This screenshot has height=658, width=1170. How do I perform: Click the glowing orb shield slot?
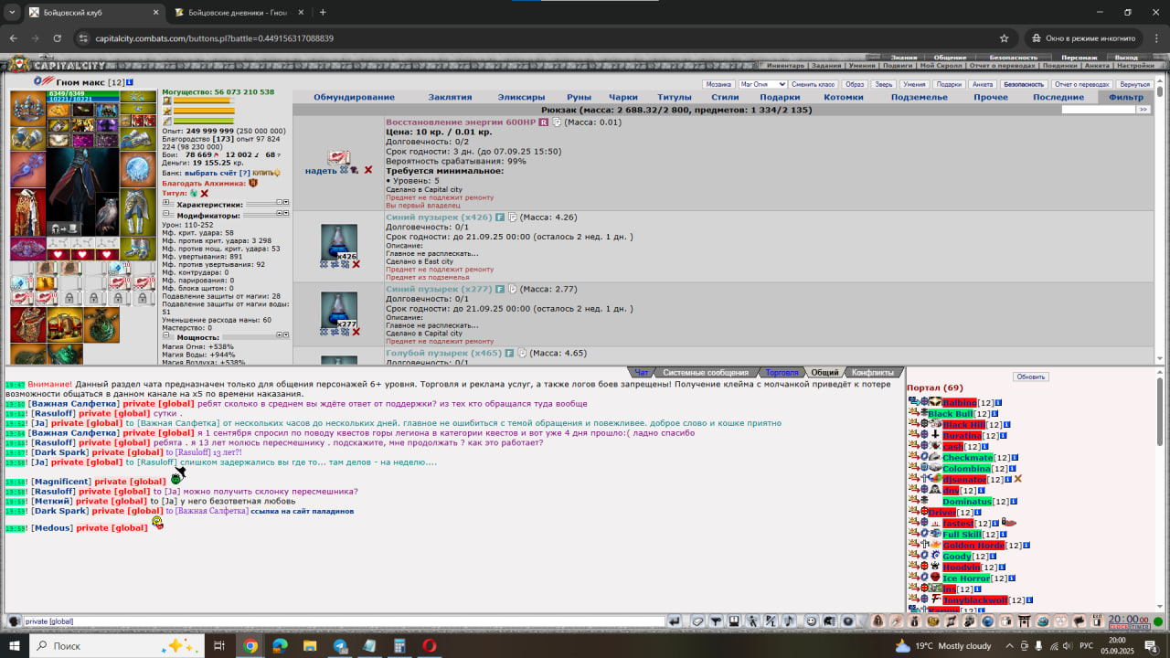[x=138, y=167]
